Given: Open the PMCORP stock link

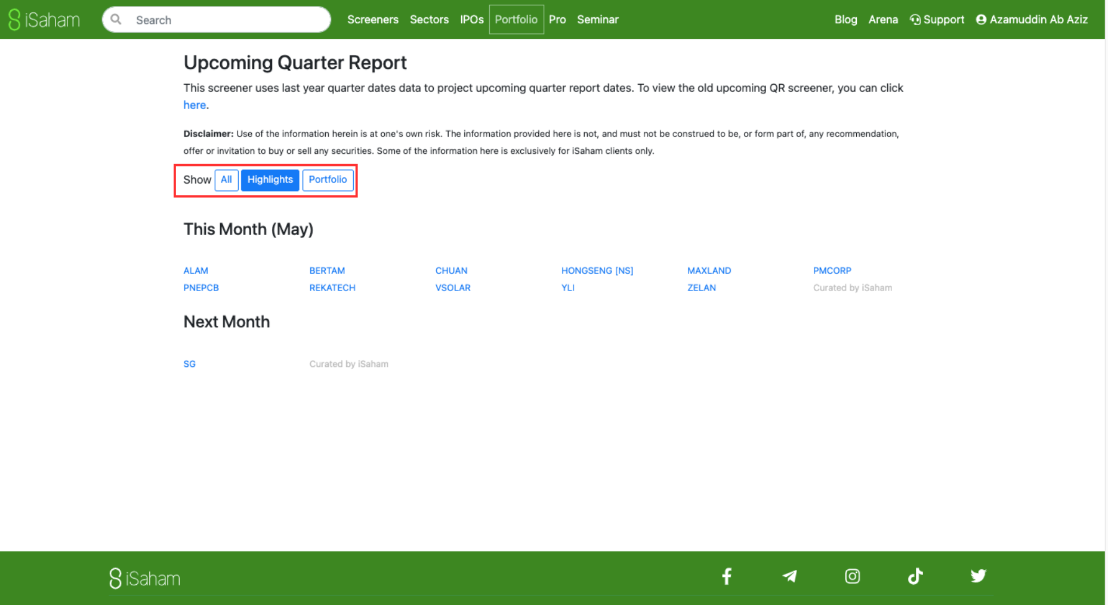Looking at the screenshot, I should (832, 271).
